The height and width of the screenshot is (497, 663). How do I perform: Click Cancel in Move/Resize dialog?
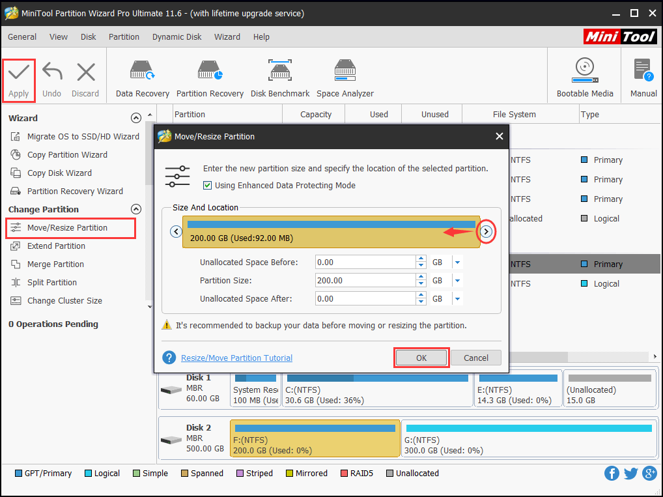(476, 358)
